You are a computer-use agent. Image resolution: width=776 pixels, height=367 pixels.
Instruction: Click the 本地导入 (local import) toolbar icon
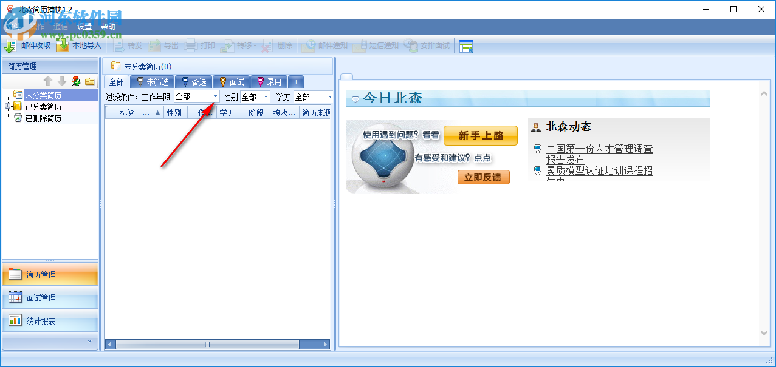[x=63, y=45]
